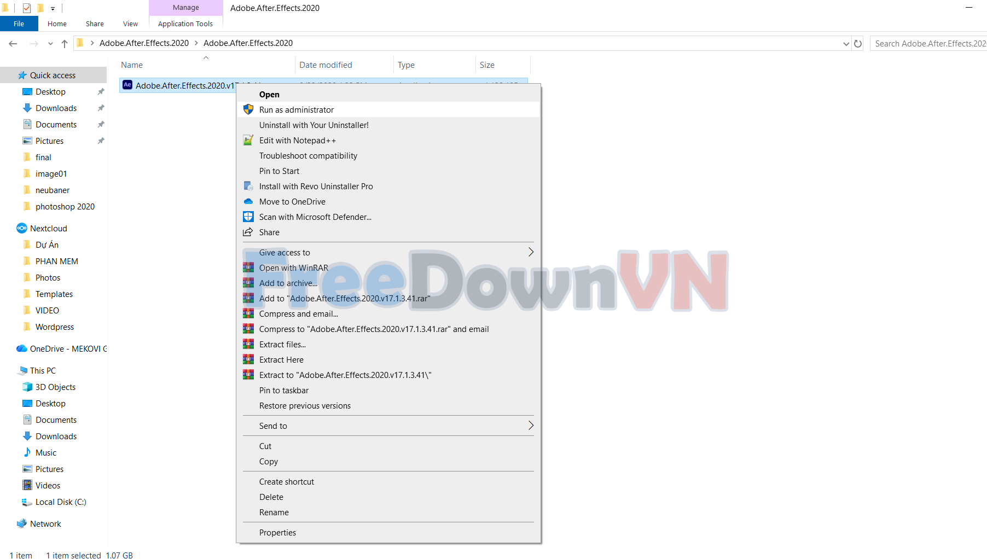Open the recent locations dropdown arrow
987x559 pixels.
50,44
